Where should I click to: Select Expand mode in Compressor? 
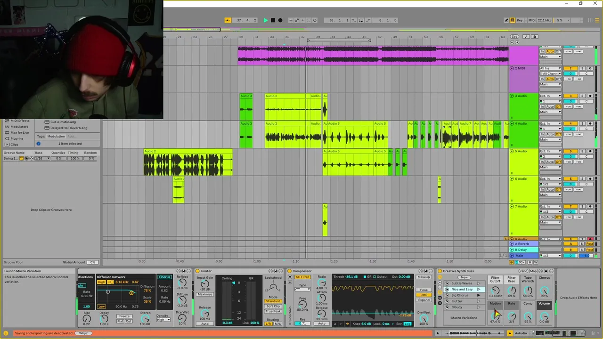point(424,300)
